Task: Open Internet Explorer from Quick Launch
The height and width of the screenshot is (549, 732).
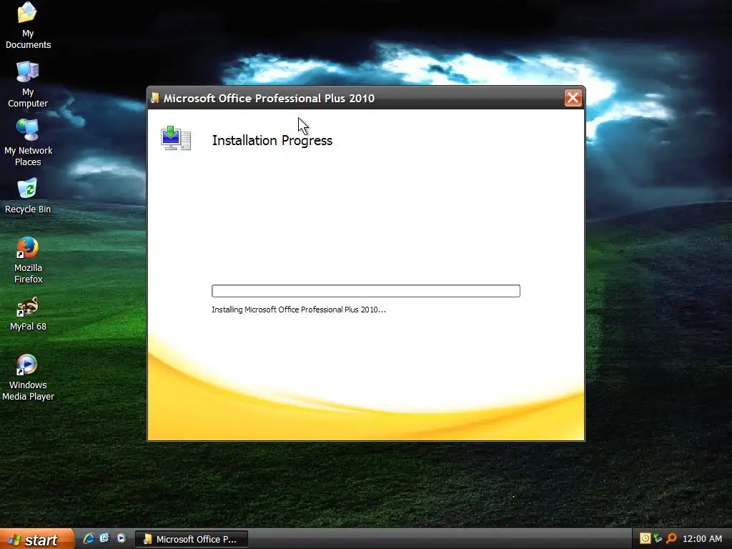Action: [x=88, y=539]
